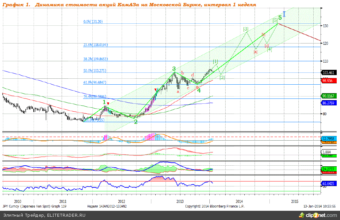Click the blue wave I label at top
Image resolution: width=340 pixels, height=220 pixels.
pos(284,14)
